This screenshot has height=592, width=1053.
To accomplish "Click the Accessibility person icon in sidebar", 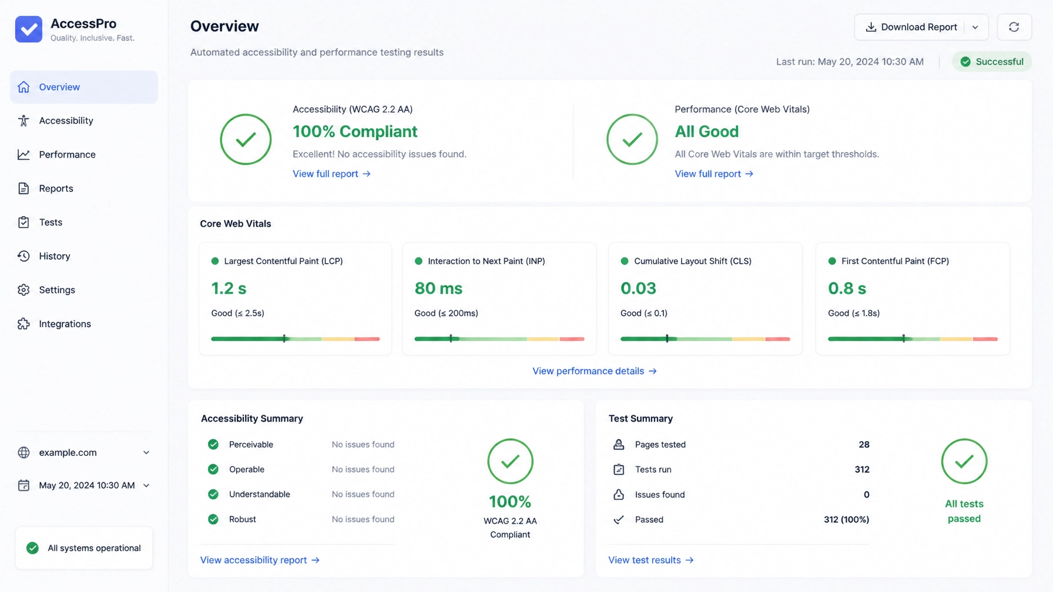I will coord(24,120).
